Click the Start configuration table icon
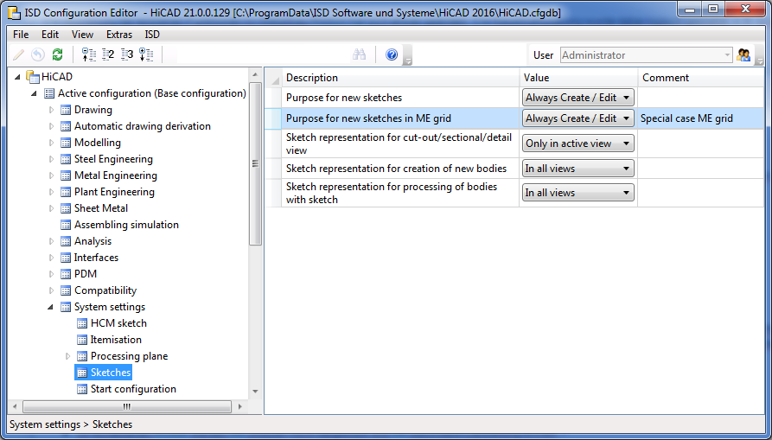 tap(82, 389)
